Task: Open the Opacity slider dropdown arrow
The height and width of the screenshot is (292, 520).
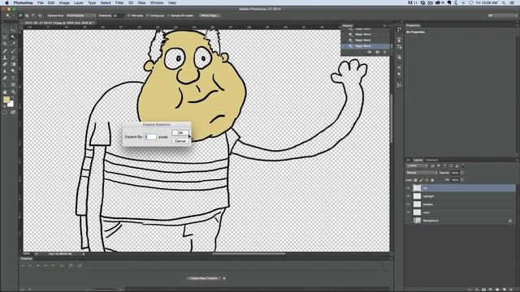Action: point(462,173)
